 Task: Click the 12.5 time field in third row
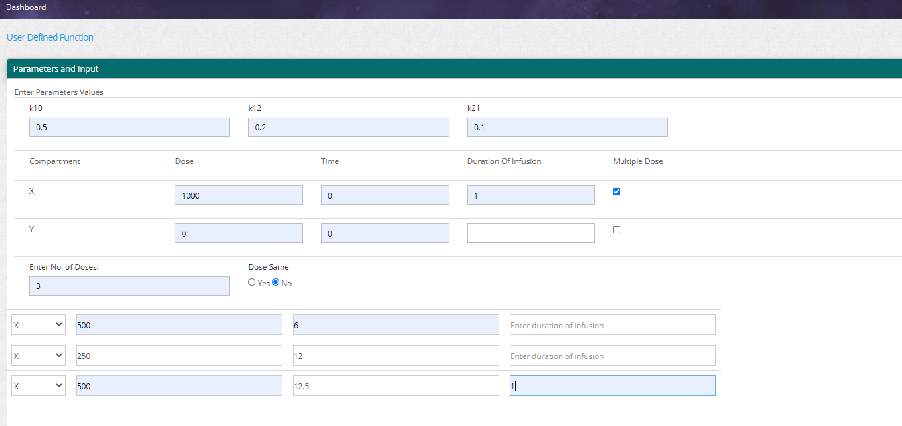[395, 386]
